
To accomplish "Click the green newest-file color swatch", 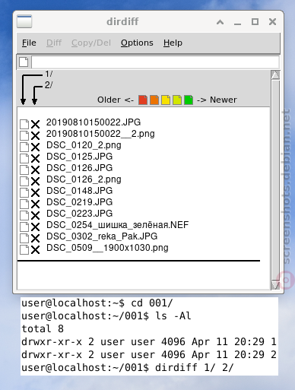I will tap(189, 100).
